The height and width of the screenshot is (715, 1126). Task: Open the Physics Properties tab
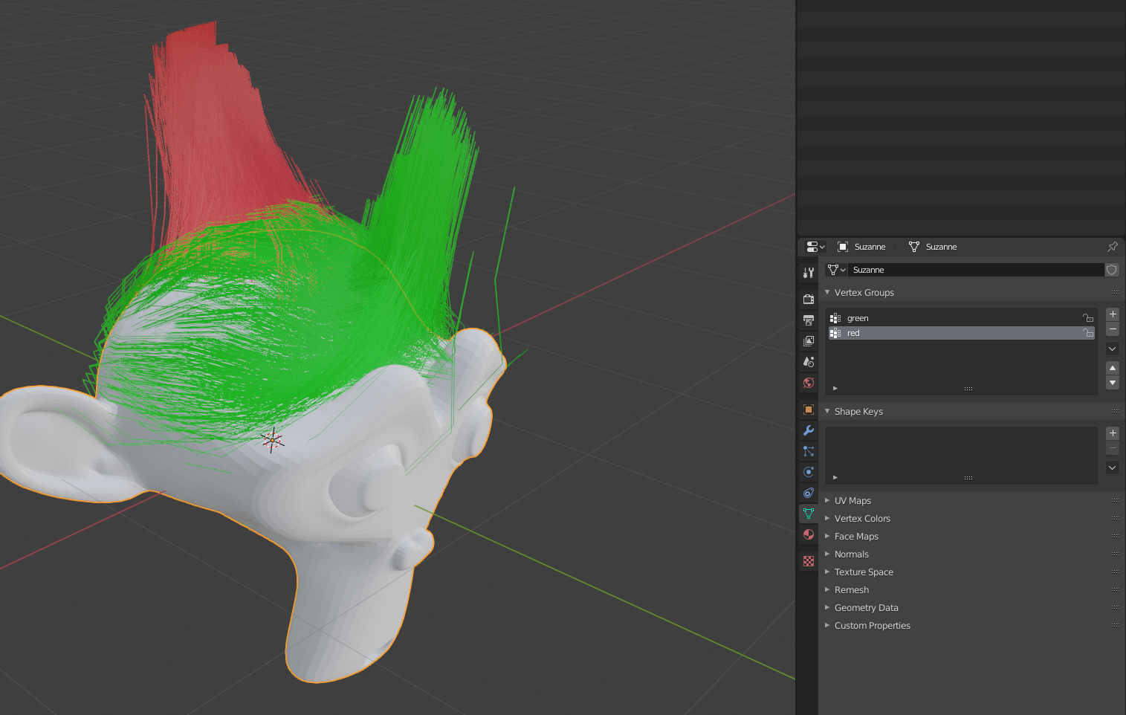tap(808, 472)
